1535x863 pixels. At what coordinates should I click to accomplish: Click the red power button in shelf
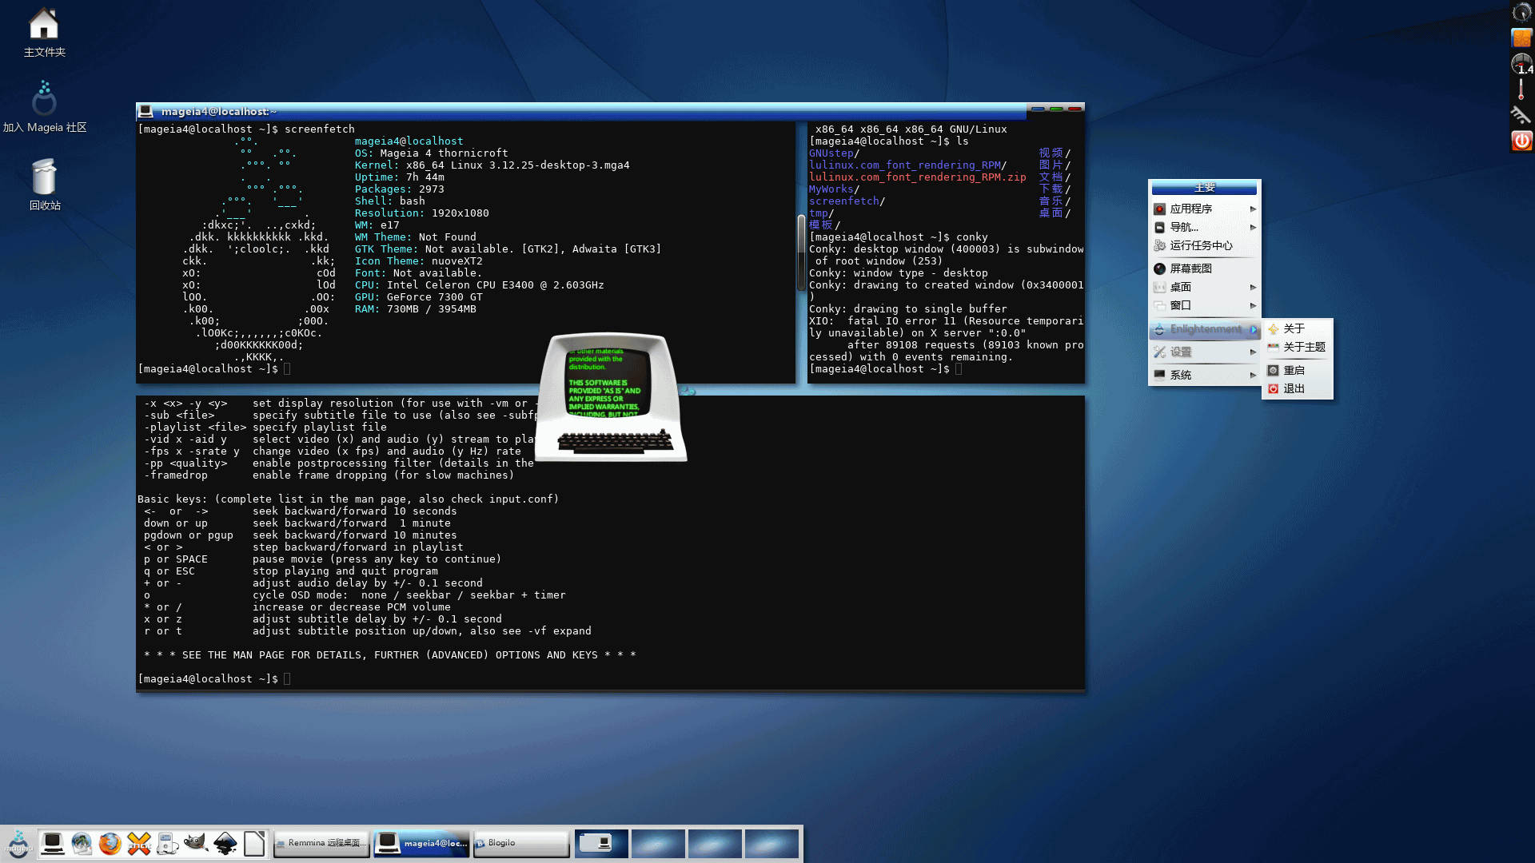(1521, 141)
